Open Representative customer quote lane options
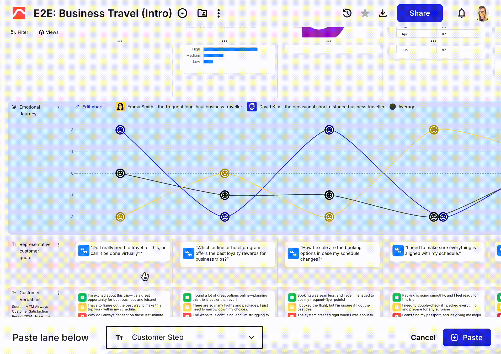 (x=59, y=245)
